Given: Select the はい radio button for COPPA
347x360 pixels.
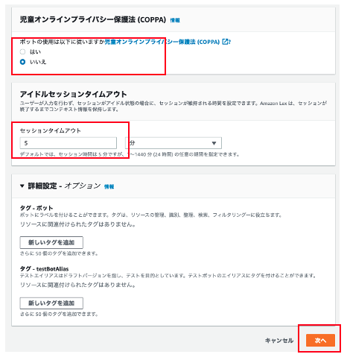Looking at the screenshot, I should coord(22,52).
